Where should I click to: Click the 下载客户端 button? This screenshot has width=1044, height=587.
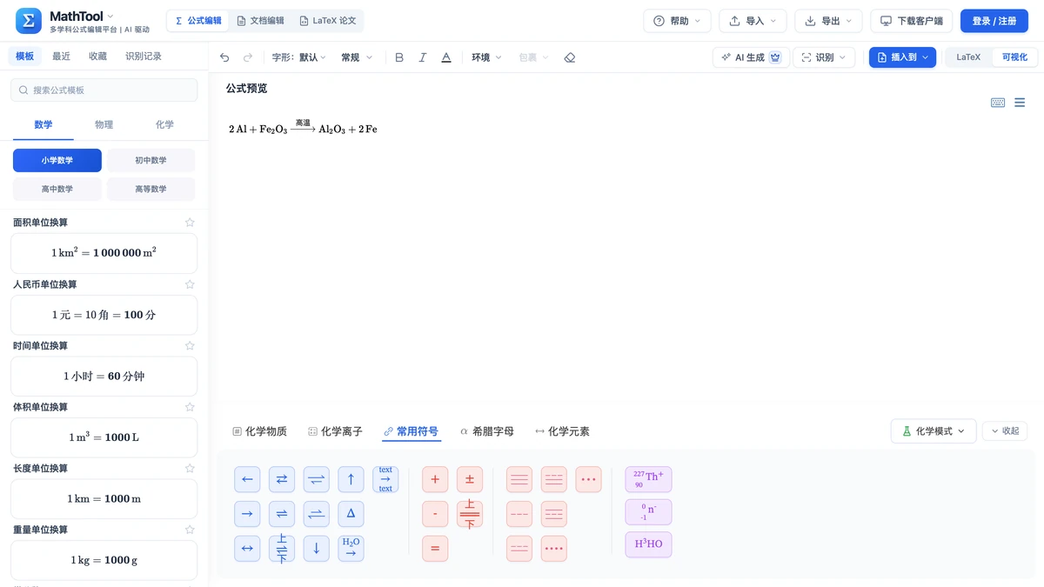coord(911,21)
